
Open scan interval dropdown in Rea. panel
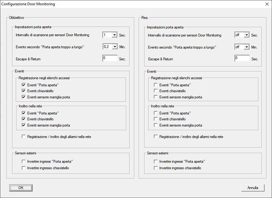coord(247,35)
